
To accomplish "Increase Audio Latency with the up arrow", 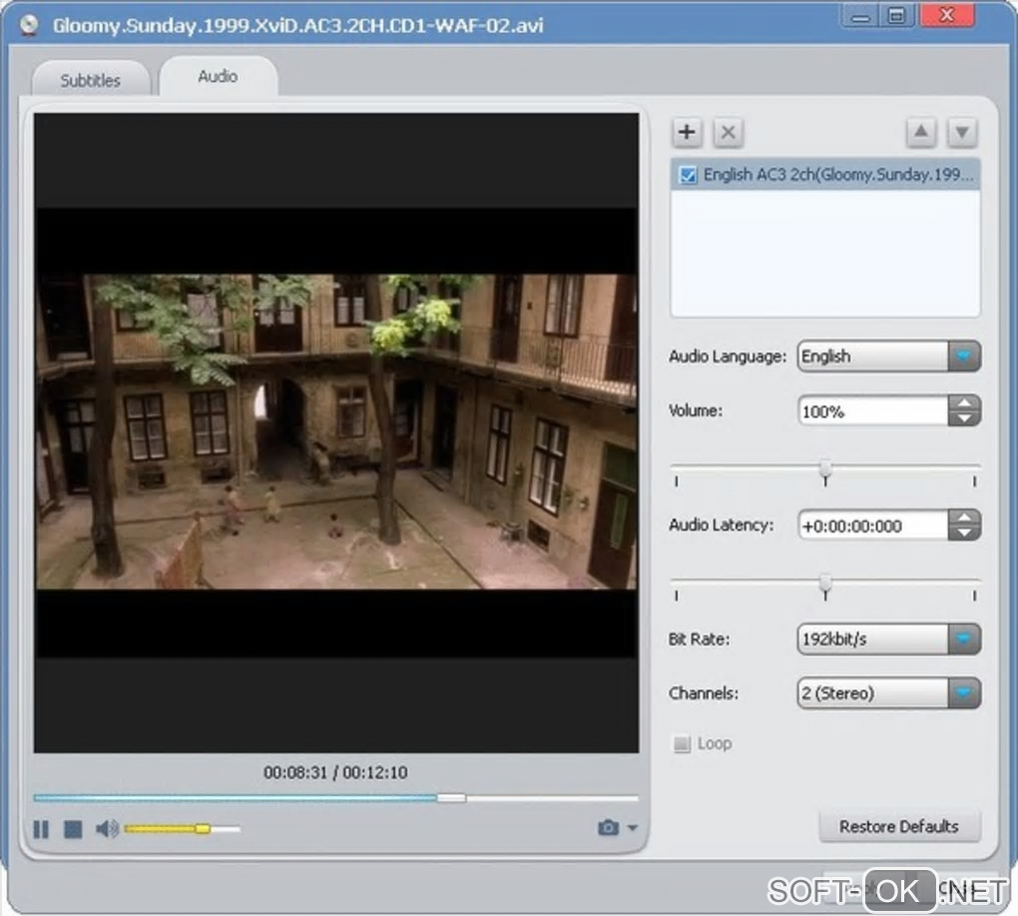I will 964,517.
